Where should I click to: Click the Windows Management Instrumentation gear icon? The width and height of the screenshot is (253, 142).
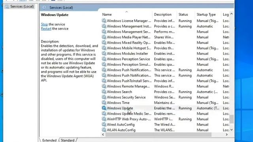pyautogui.click(x=104, y=26)
